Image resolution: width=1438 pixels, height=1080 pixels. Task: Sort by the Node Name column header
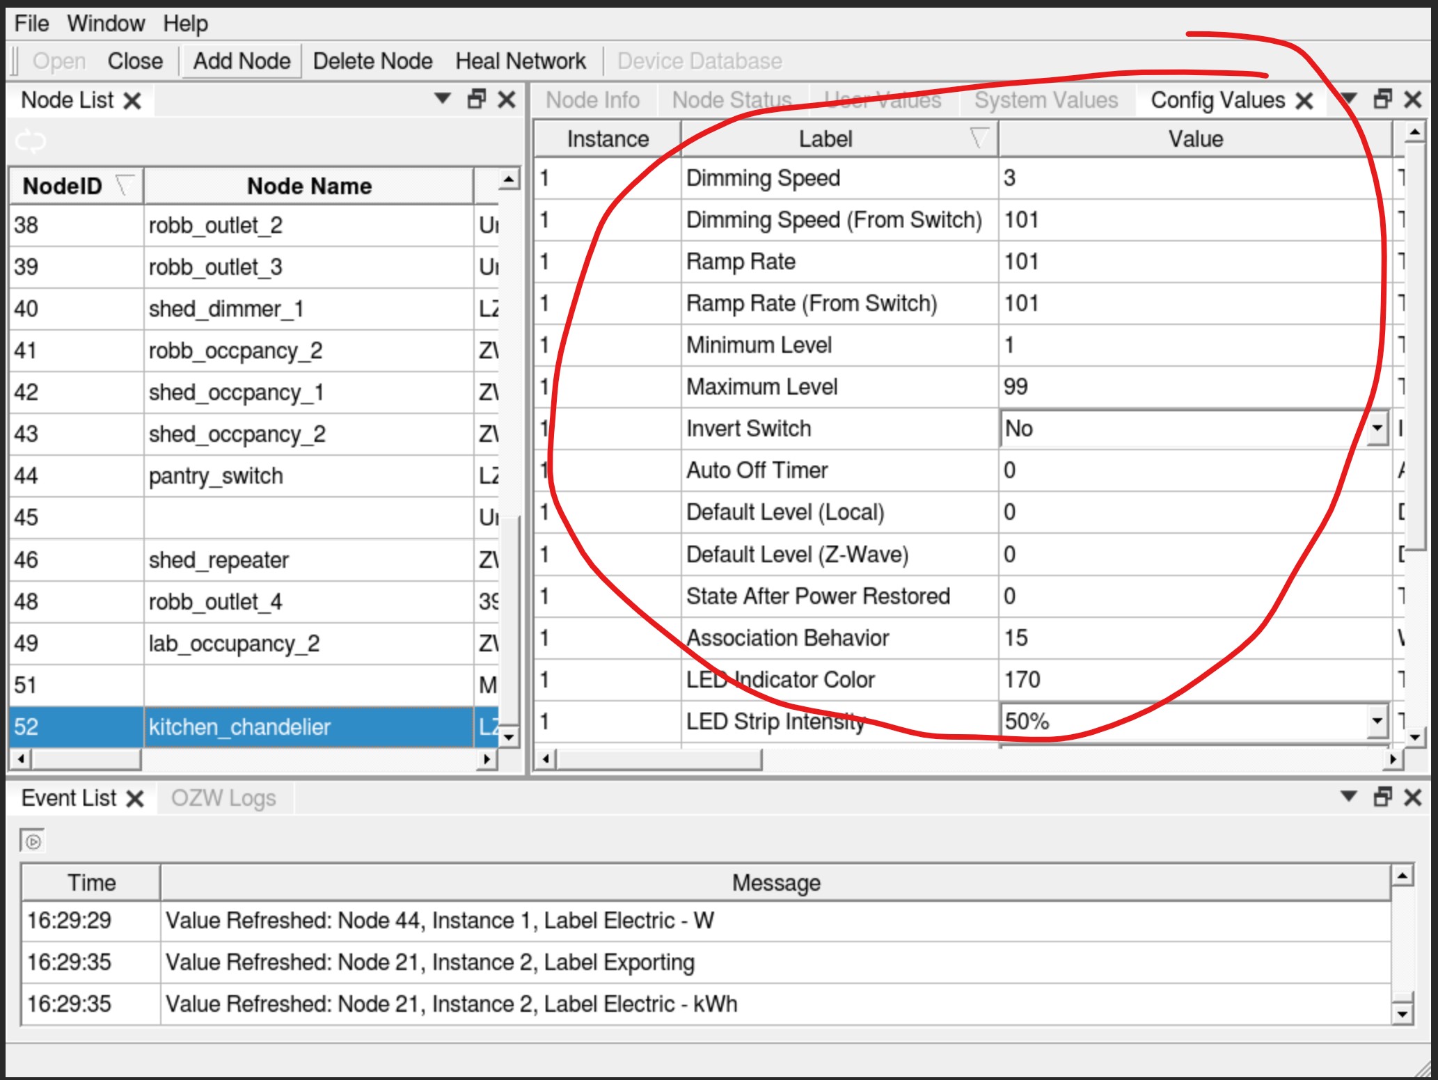click(309, 186)
